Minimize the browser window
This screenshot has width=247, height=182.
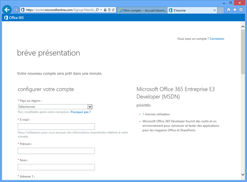coord(224,3)
